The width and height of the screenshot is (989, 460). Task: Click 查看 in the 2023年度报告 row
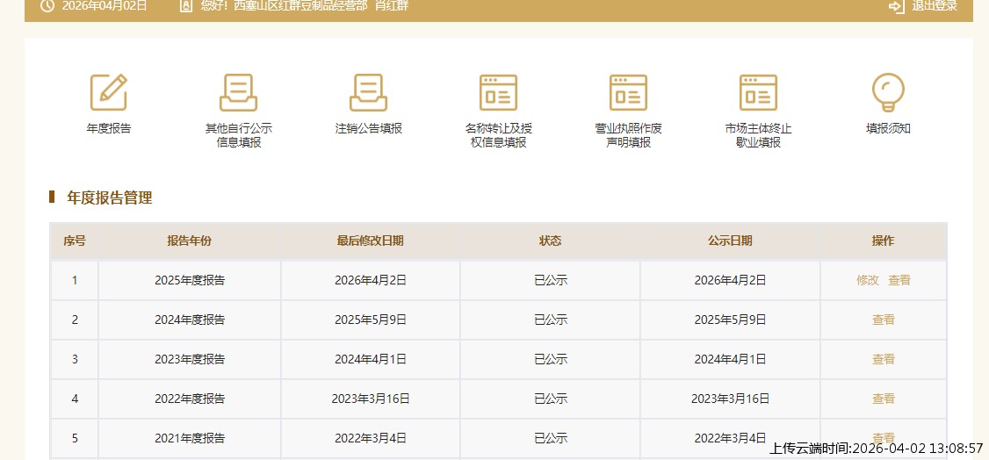click(884, 359)
